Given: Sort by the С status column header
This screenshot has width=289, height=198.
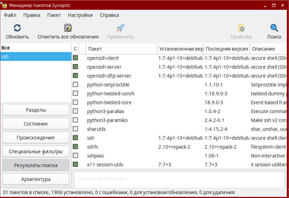Looking at the screenshot, I should [x=75, y=49].
